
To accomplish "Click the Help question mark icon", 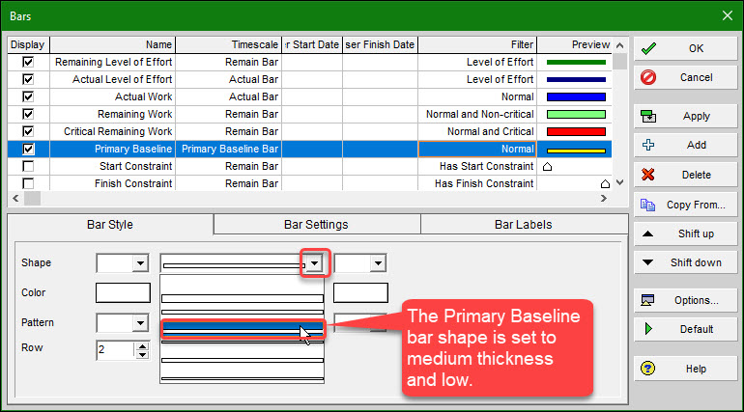I will pos(648,369).
